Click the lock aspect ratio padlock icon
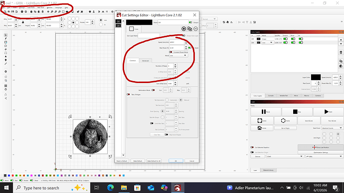 tap(23, 22)
